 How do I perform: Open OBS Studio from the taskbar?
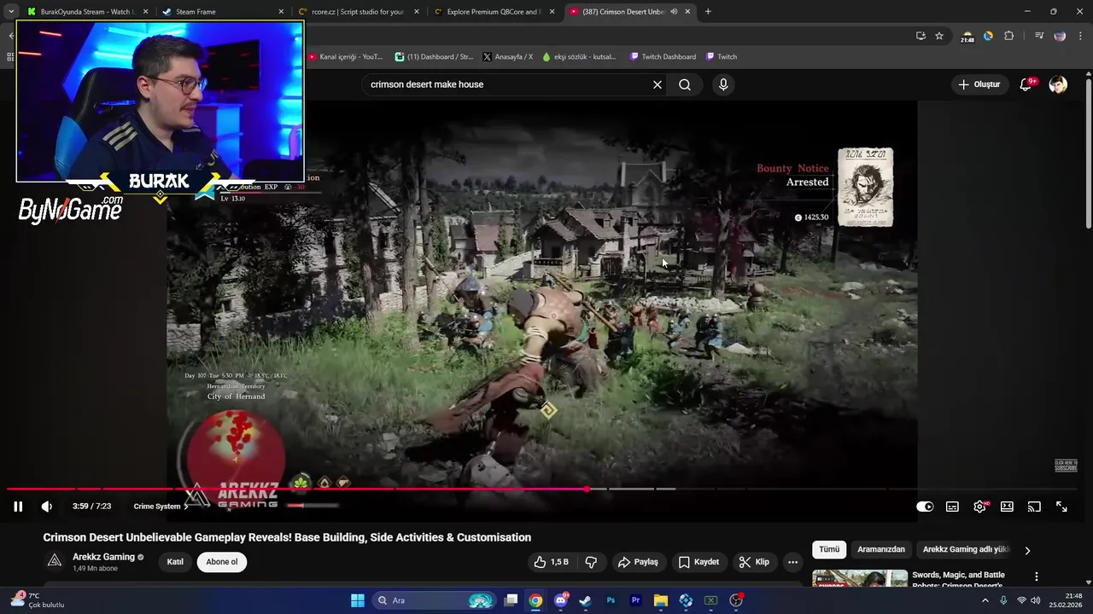(736, 600)
